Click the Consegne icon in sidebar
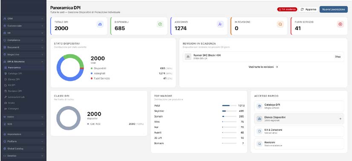This screenshot has height=161, width=352. (x=6, y=109)
